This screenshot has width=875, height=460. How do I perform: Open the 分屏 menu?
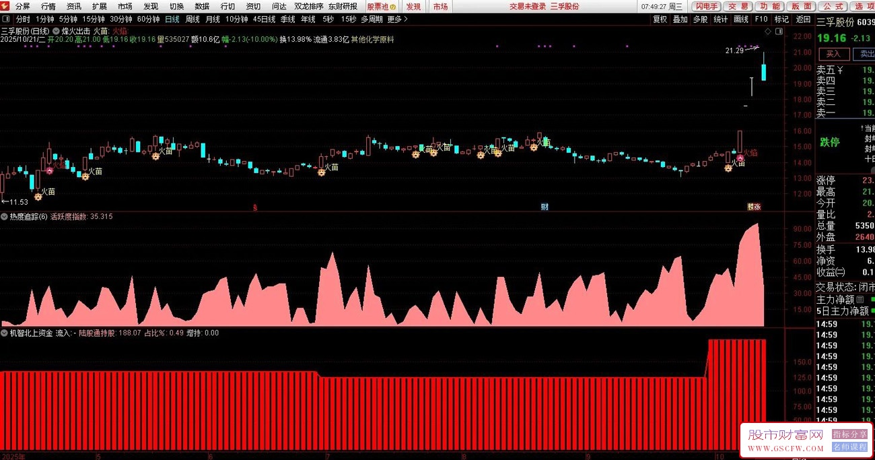point(23,6)
